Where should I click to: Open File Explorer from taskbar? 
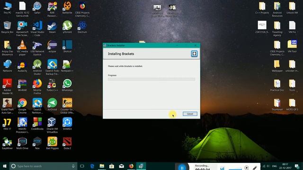pos(102,166)
